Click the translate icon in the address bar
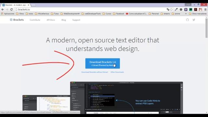 coord(168,9)
